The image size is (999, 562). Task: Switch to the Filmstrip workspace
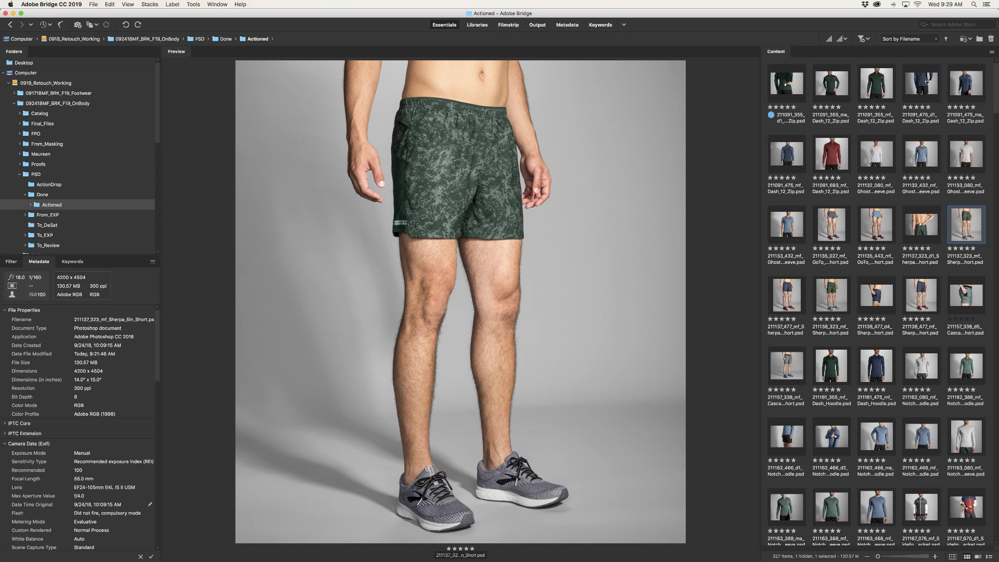(508, 25)
